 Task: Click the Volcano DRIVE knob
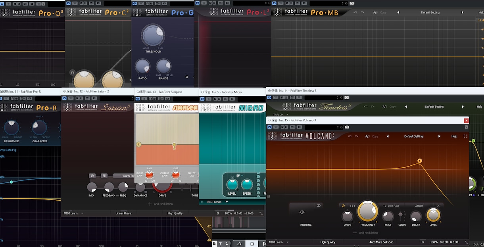point(348,216)
